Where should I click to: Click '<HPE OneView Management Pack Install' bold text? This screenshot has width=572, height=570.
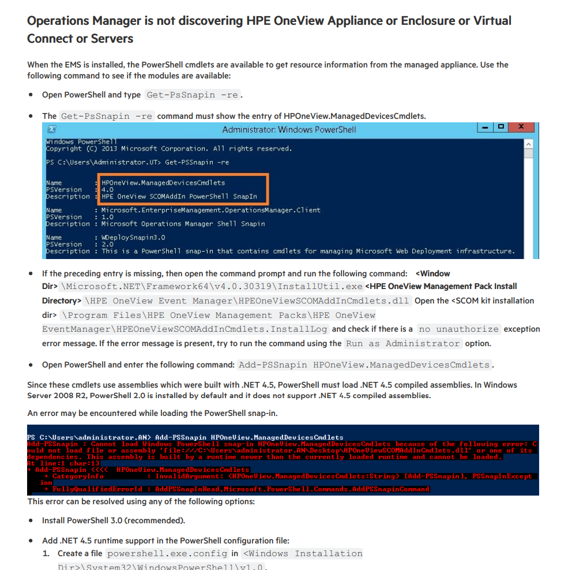[x=441, y=287]
